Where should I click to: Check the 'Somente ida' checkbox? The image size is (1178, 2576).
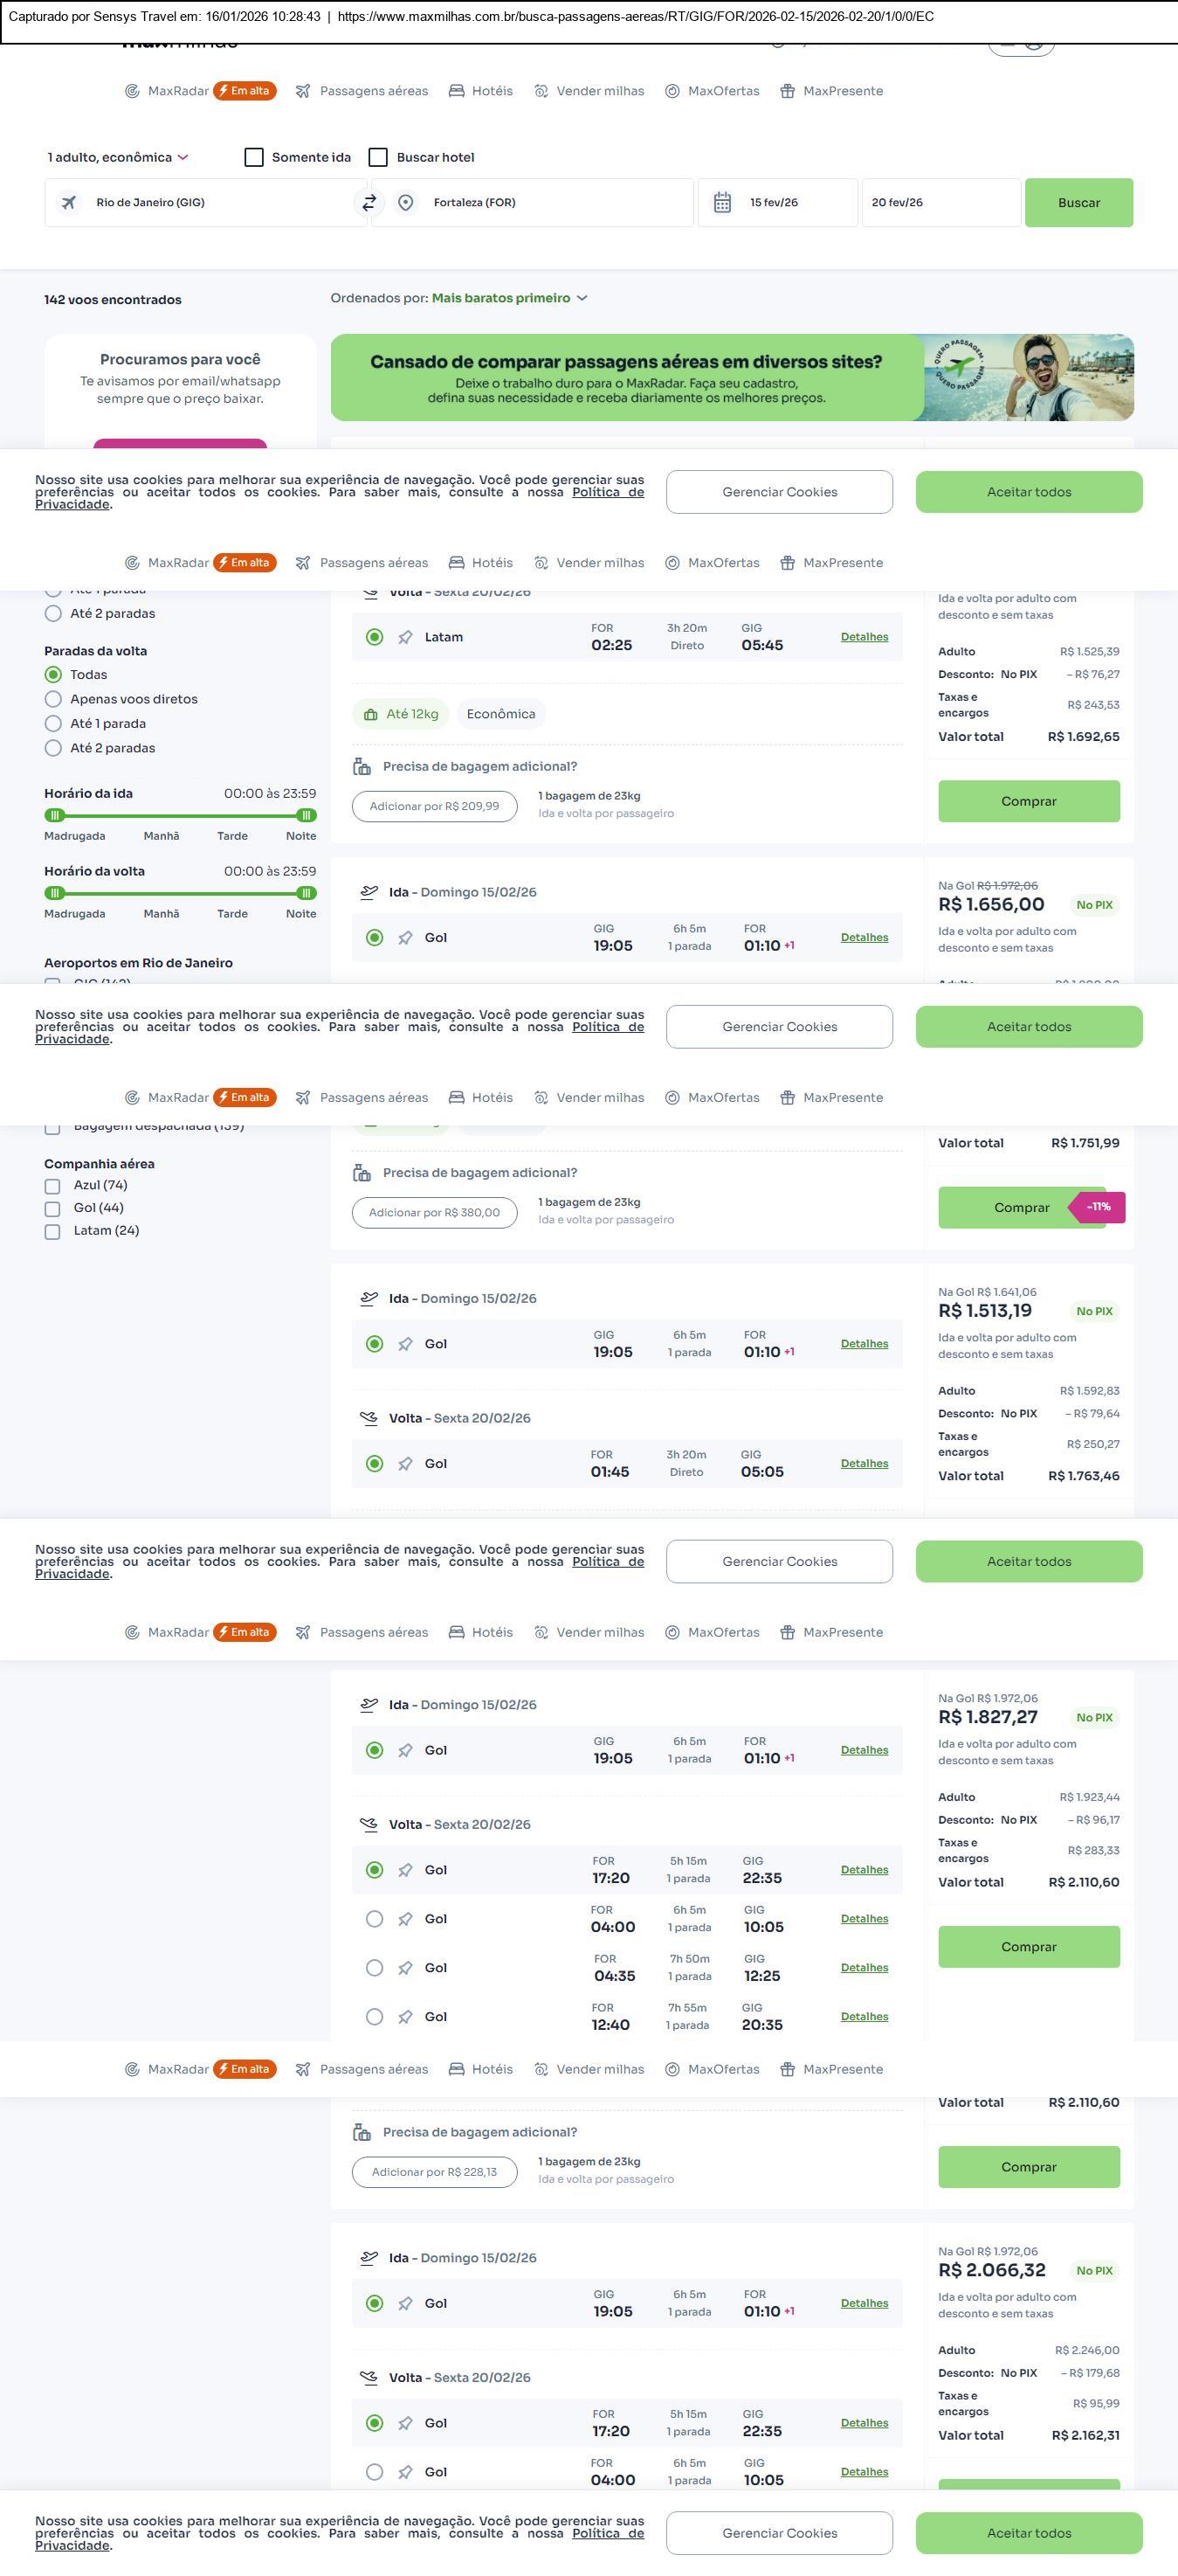tap(254, 158)
